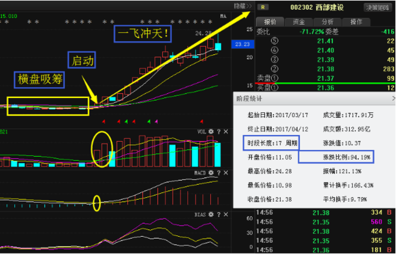This screenshot has height=254, width=396.
Task: Click sell level ② circled number
Action: click(x=275, y=69)
